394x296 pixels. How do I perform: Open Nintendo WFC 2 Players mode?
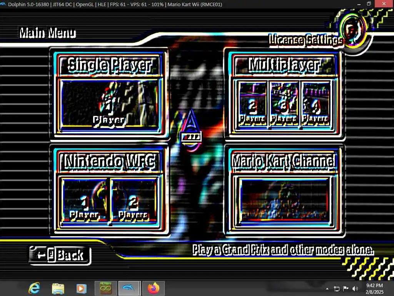[x=134, y=201]
